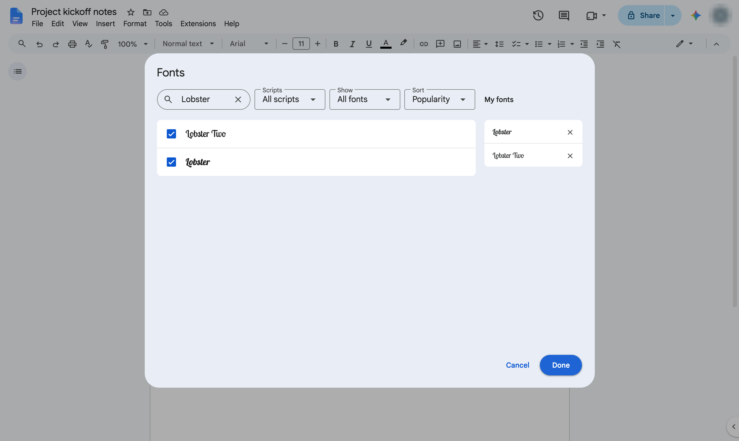Click the Move to folder icon
This screenshot has height=441, width=739.
pyautogui.click(x=147, y=12)
